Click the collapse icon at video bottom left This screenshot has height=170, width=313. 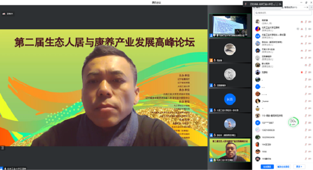tap(2, 148)
